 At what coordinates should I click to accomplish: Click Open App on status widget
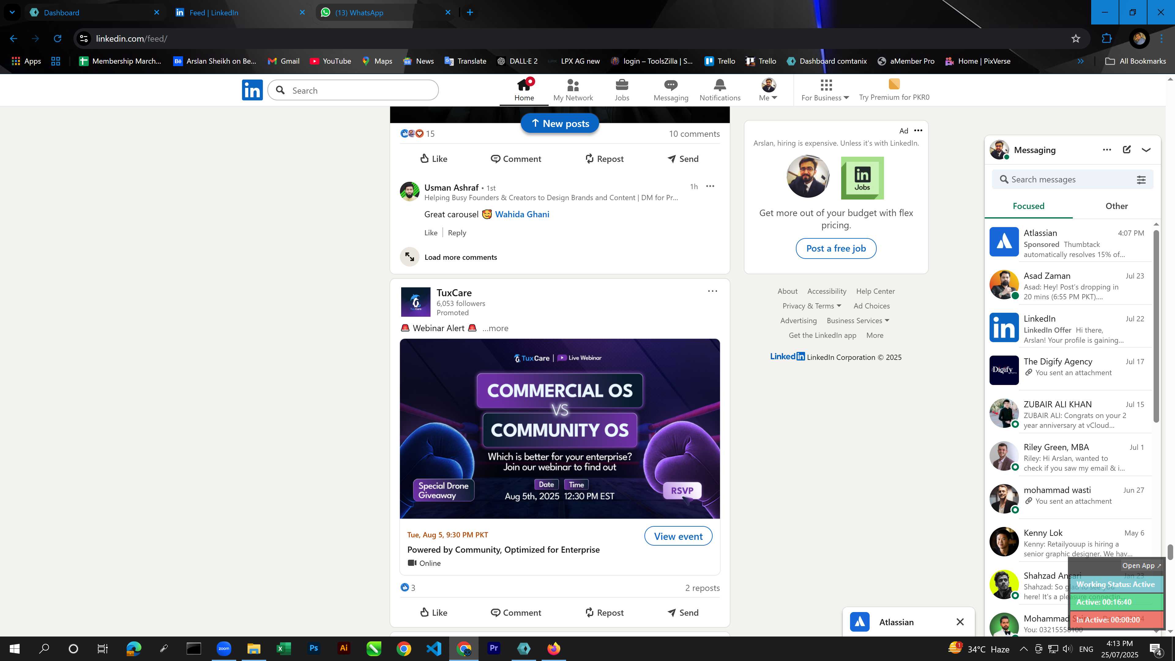tap(1141, 565)
